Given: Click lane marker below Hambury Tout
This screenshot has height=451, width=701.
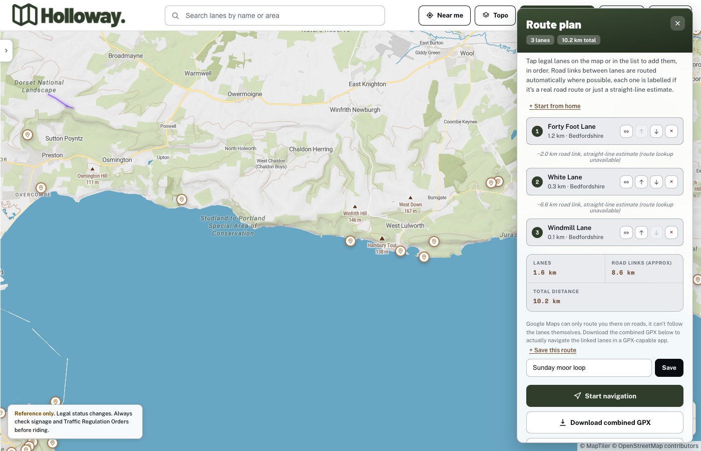Looking at the screenshot, I should pyautogui.click(x=400, y=251).
